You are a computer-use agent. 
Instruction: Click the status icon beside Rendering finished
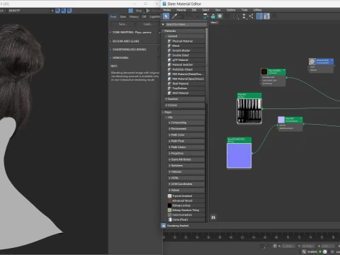point(164,226)
